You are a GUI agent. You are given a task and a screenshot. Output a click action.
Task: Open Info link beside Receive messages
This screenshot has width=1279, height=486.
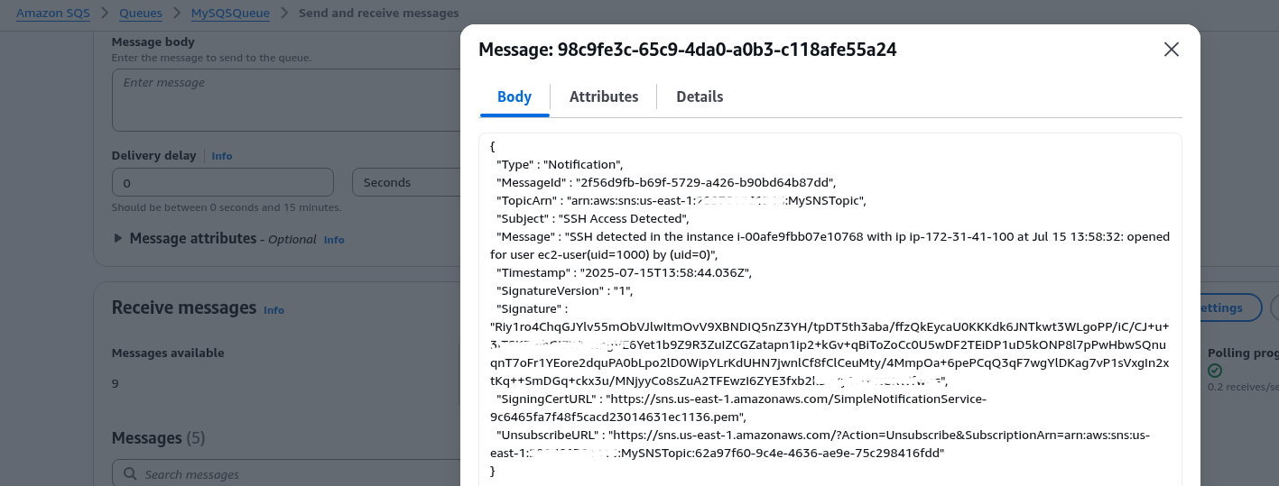tap(273, 310)
